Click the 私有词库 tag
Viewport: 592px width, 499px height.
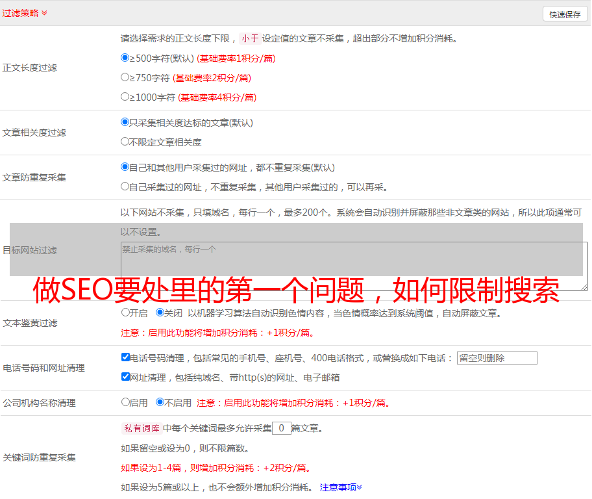[x=142, y=428]
